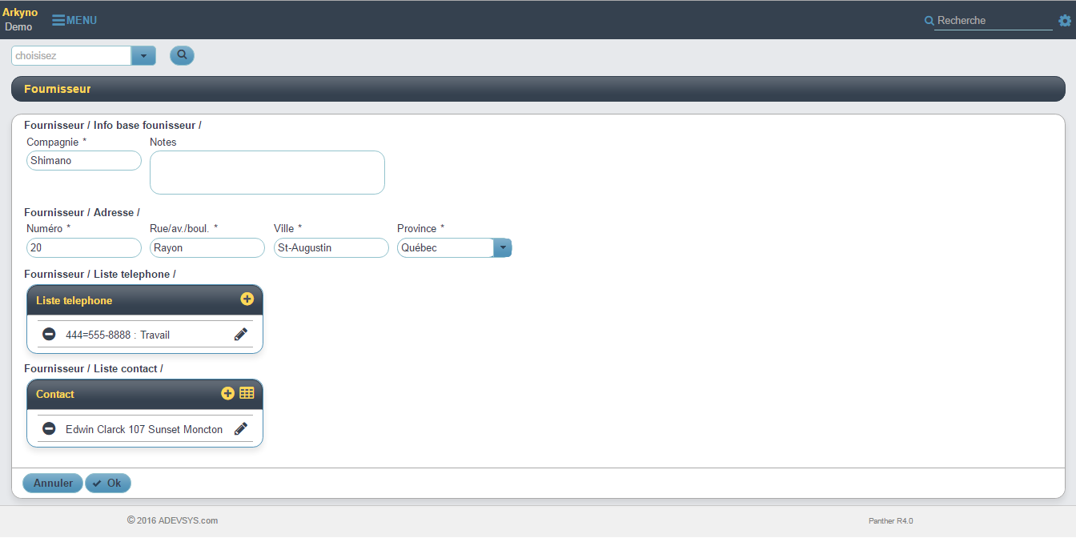
Task: Click the 'Panther R4.0' footer text
Action: (890, 521)
